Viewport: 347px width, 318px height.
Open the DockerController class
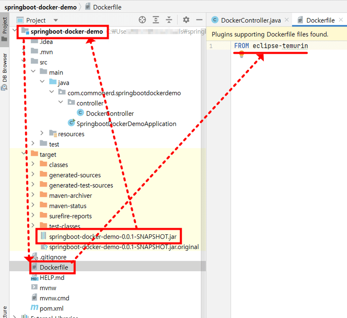[110, 114]
